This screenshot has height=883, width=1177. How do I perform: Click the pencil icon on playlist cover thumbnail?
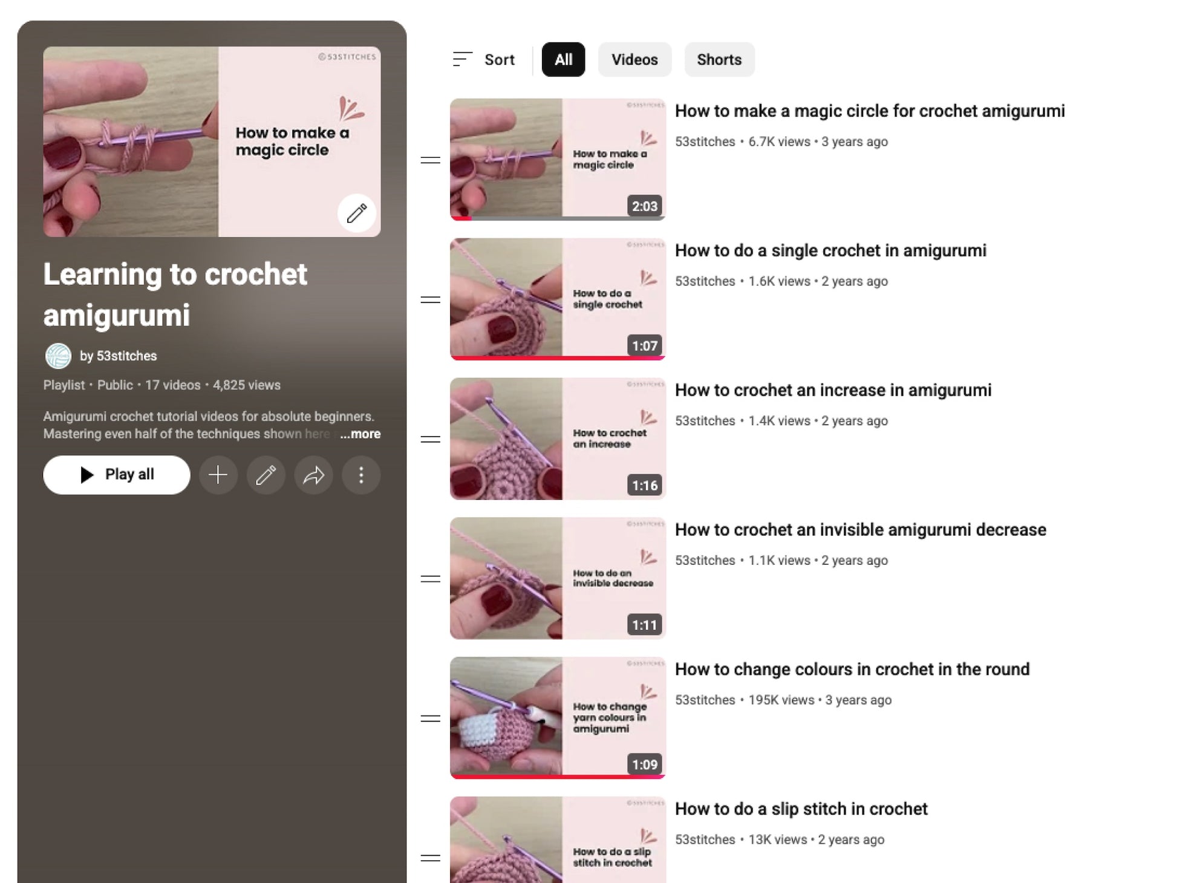[x=356, y=213]
